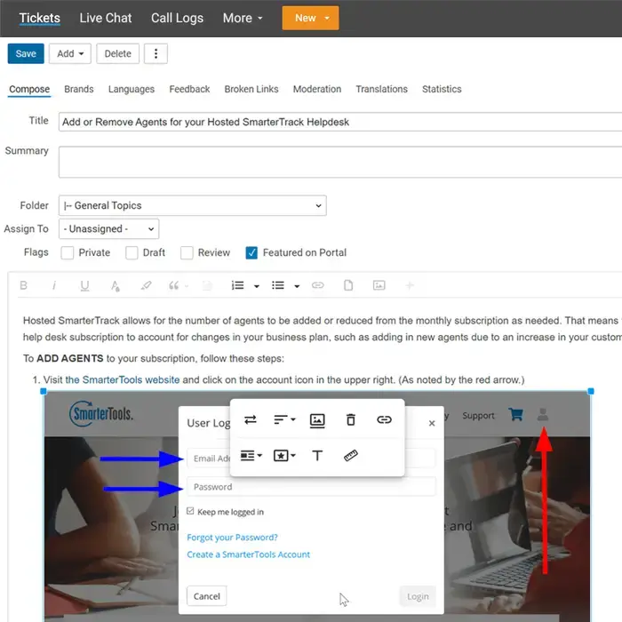
Task: Check the Draft flag
Action: [x=132, y=252]
